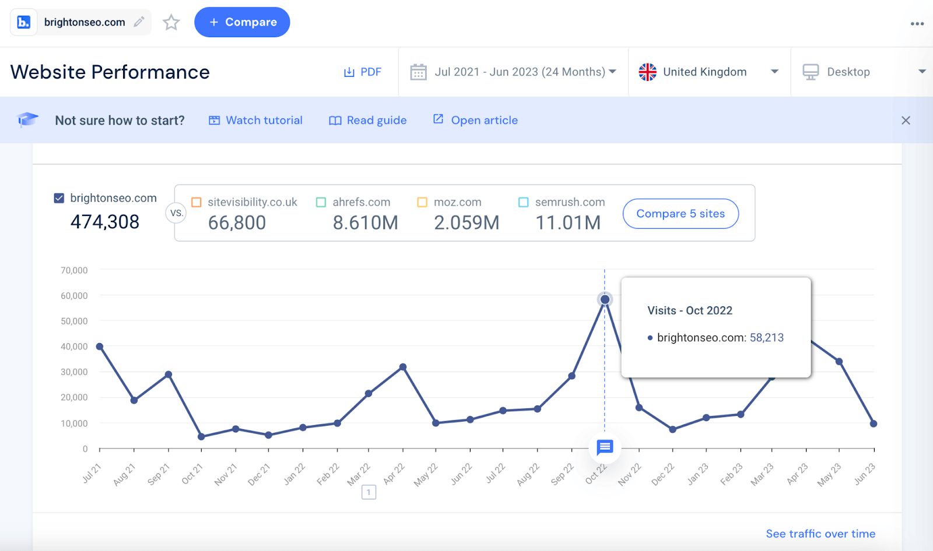The width and height of the screenshot is (933, 551).
Task: Click the Open article external-link icon
Action: point(438,119)
